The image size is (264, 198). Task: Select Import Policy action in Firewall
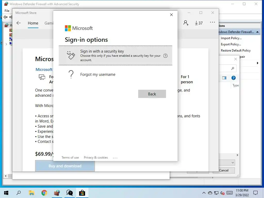coord(231,38)
